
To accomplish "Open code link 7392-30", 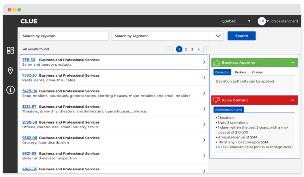I will pyautogui.click(x=30, y=76).
